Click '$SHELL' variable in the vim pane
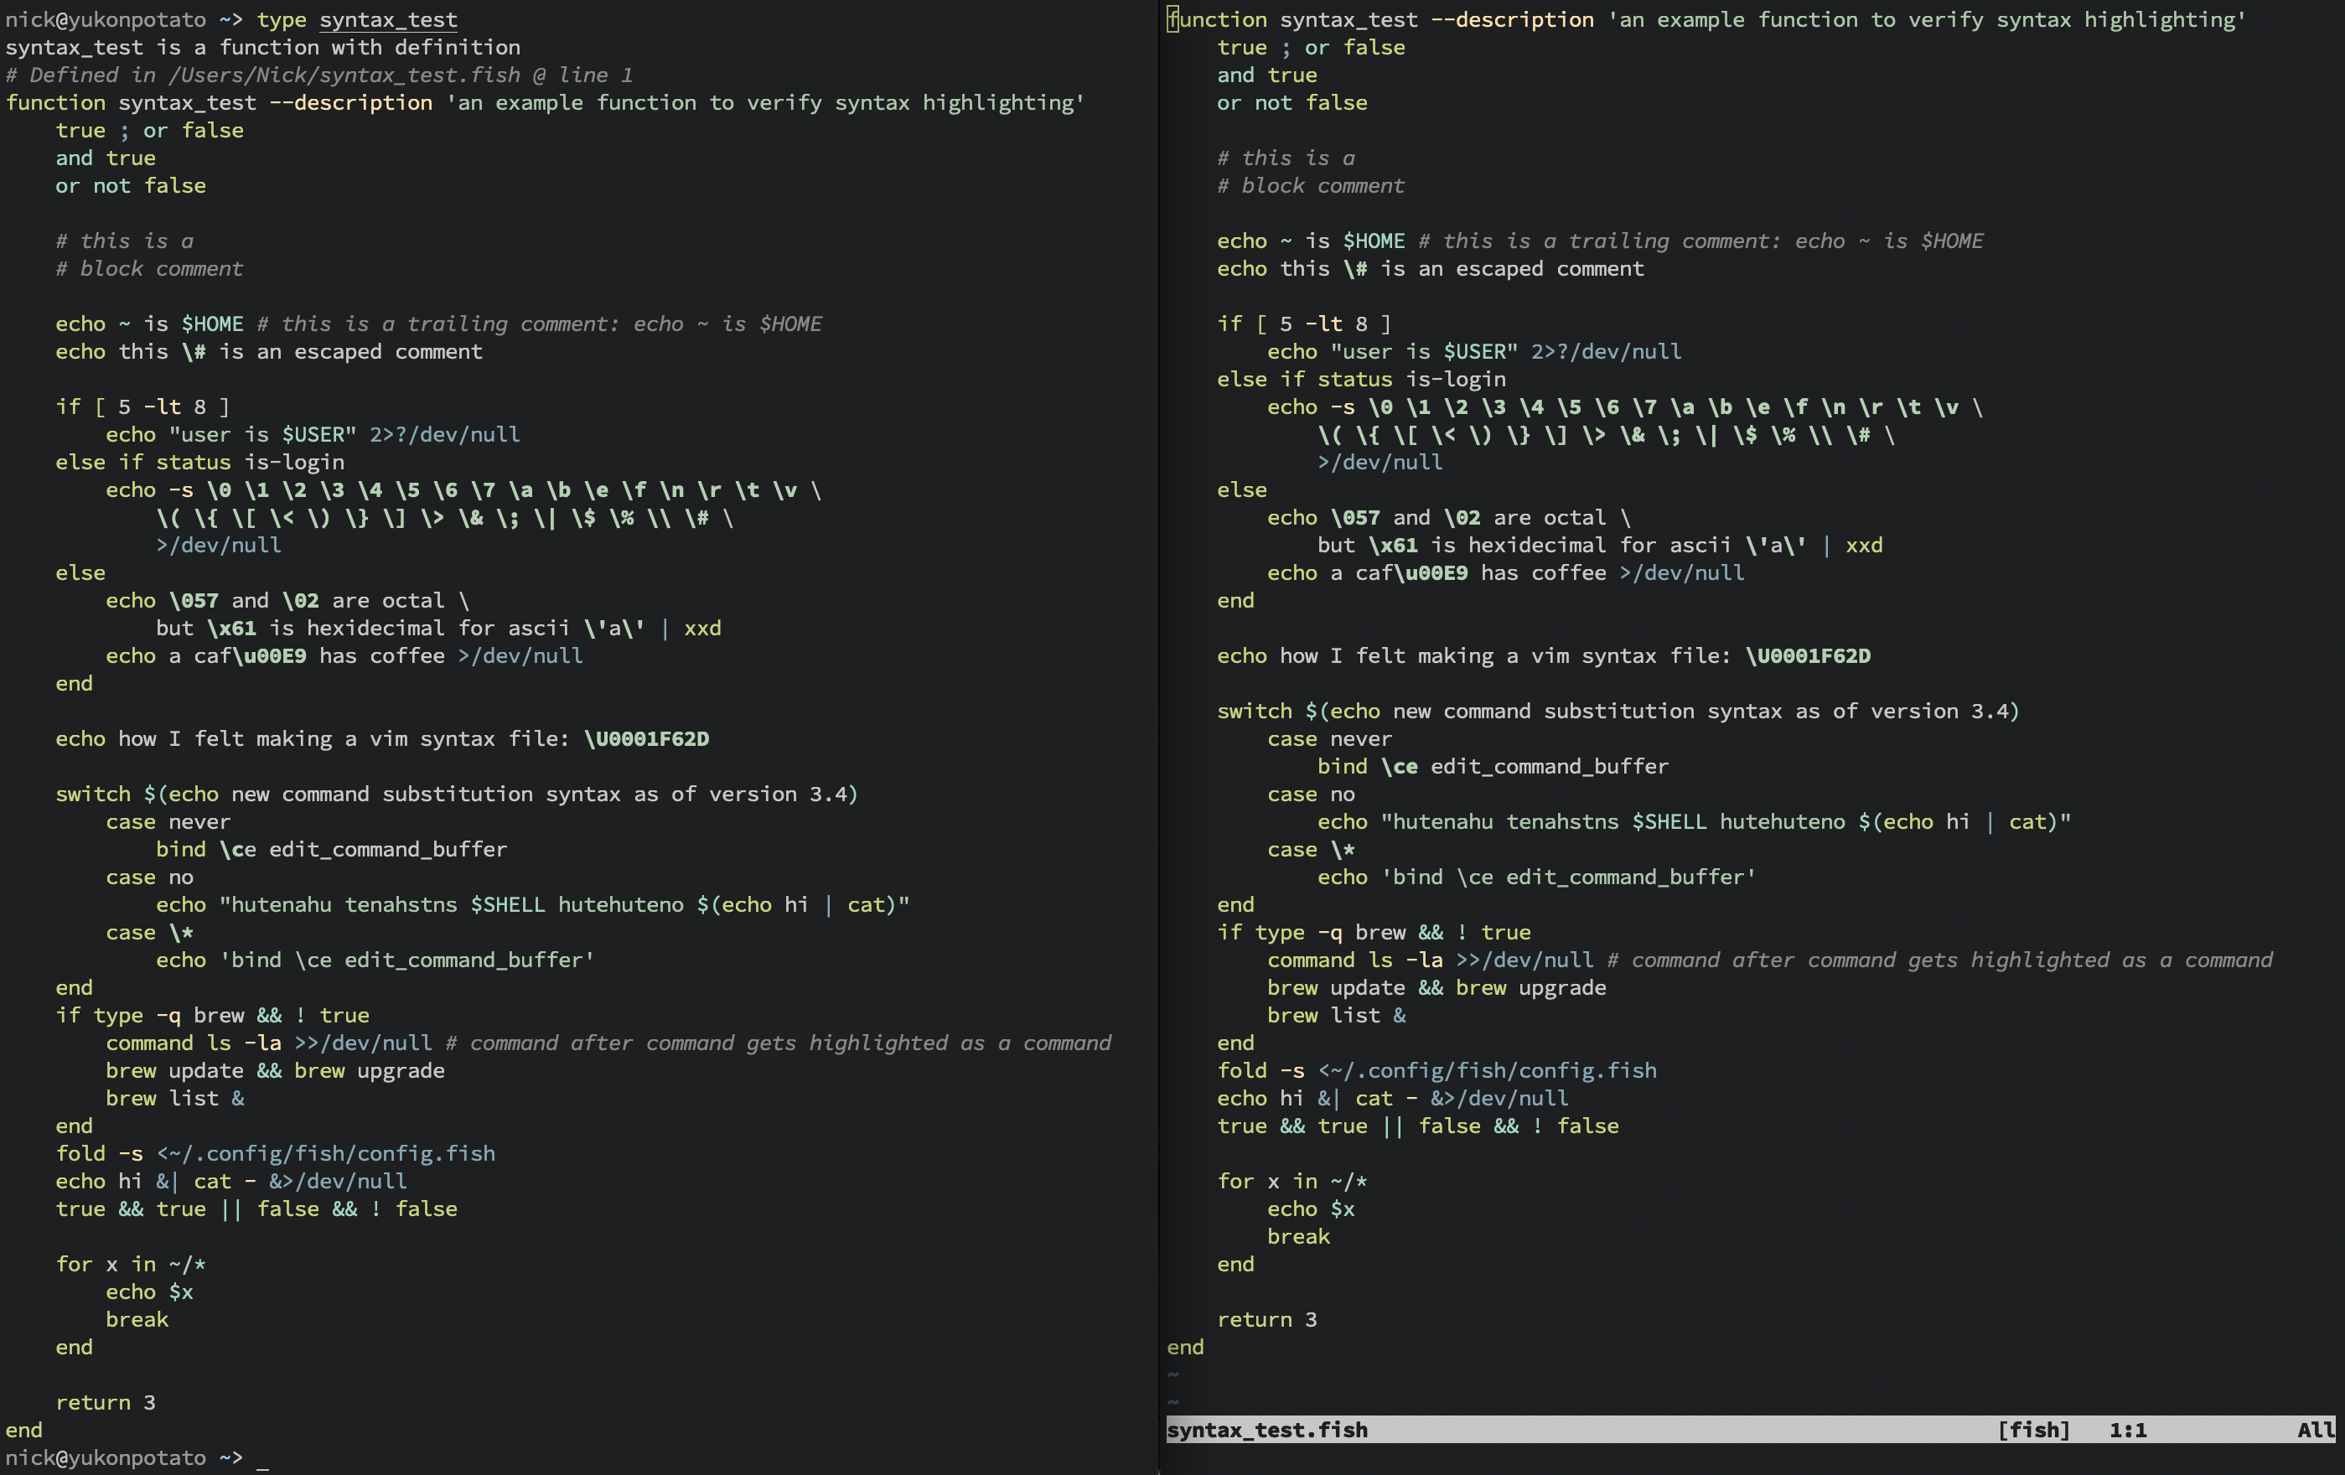 [x=1668, y=821]
